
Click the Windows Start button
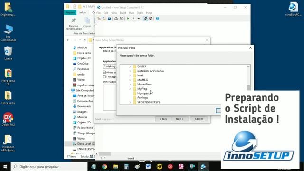pyautogui.click(x=5, y=167)
